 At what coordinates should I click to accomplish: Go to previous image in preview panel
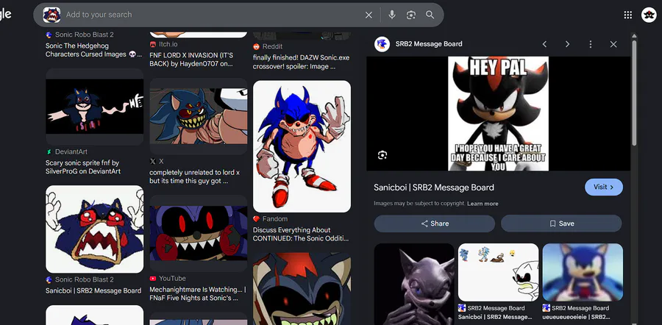[544, 44]
